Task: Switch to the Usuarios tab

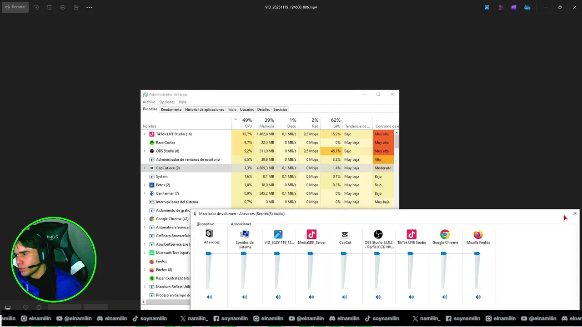Action: [x=247, y=109]
